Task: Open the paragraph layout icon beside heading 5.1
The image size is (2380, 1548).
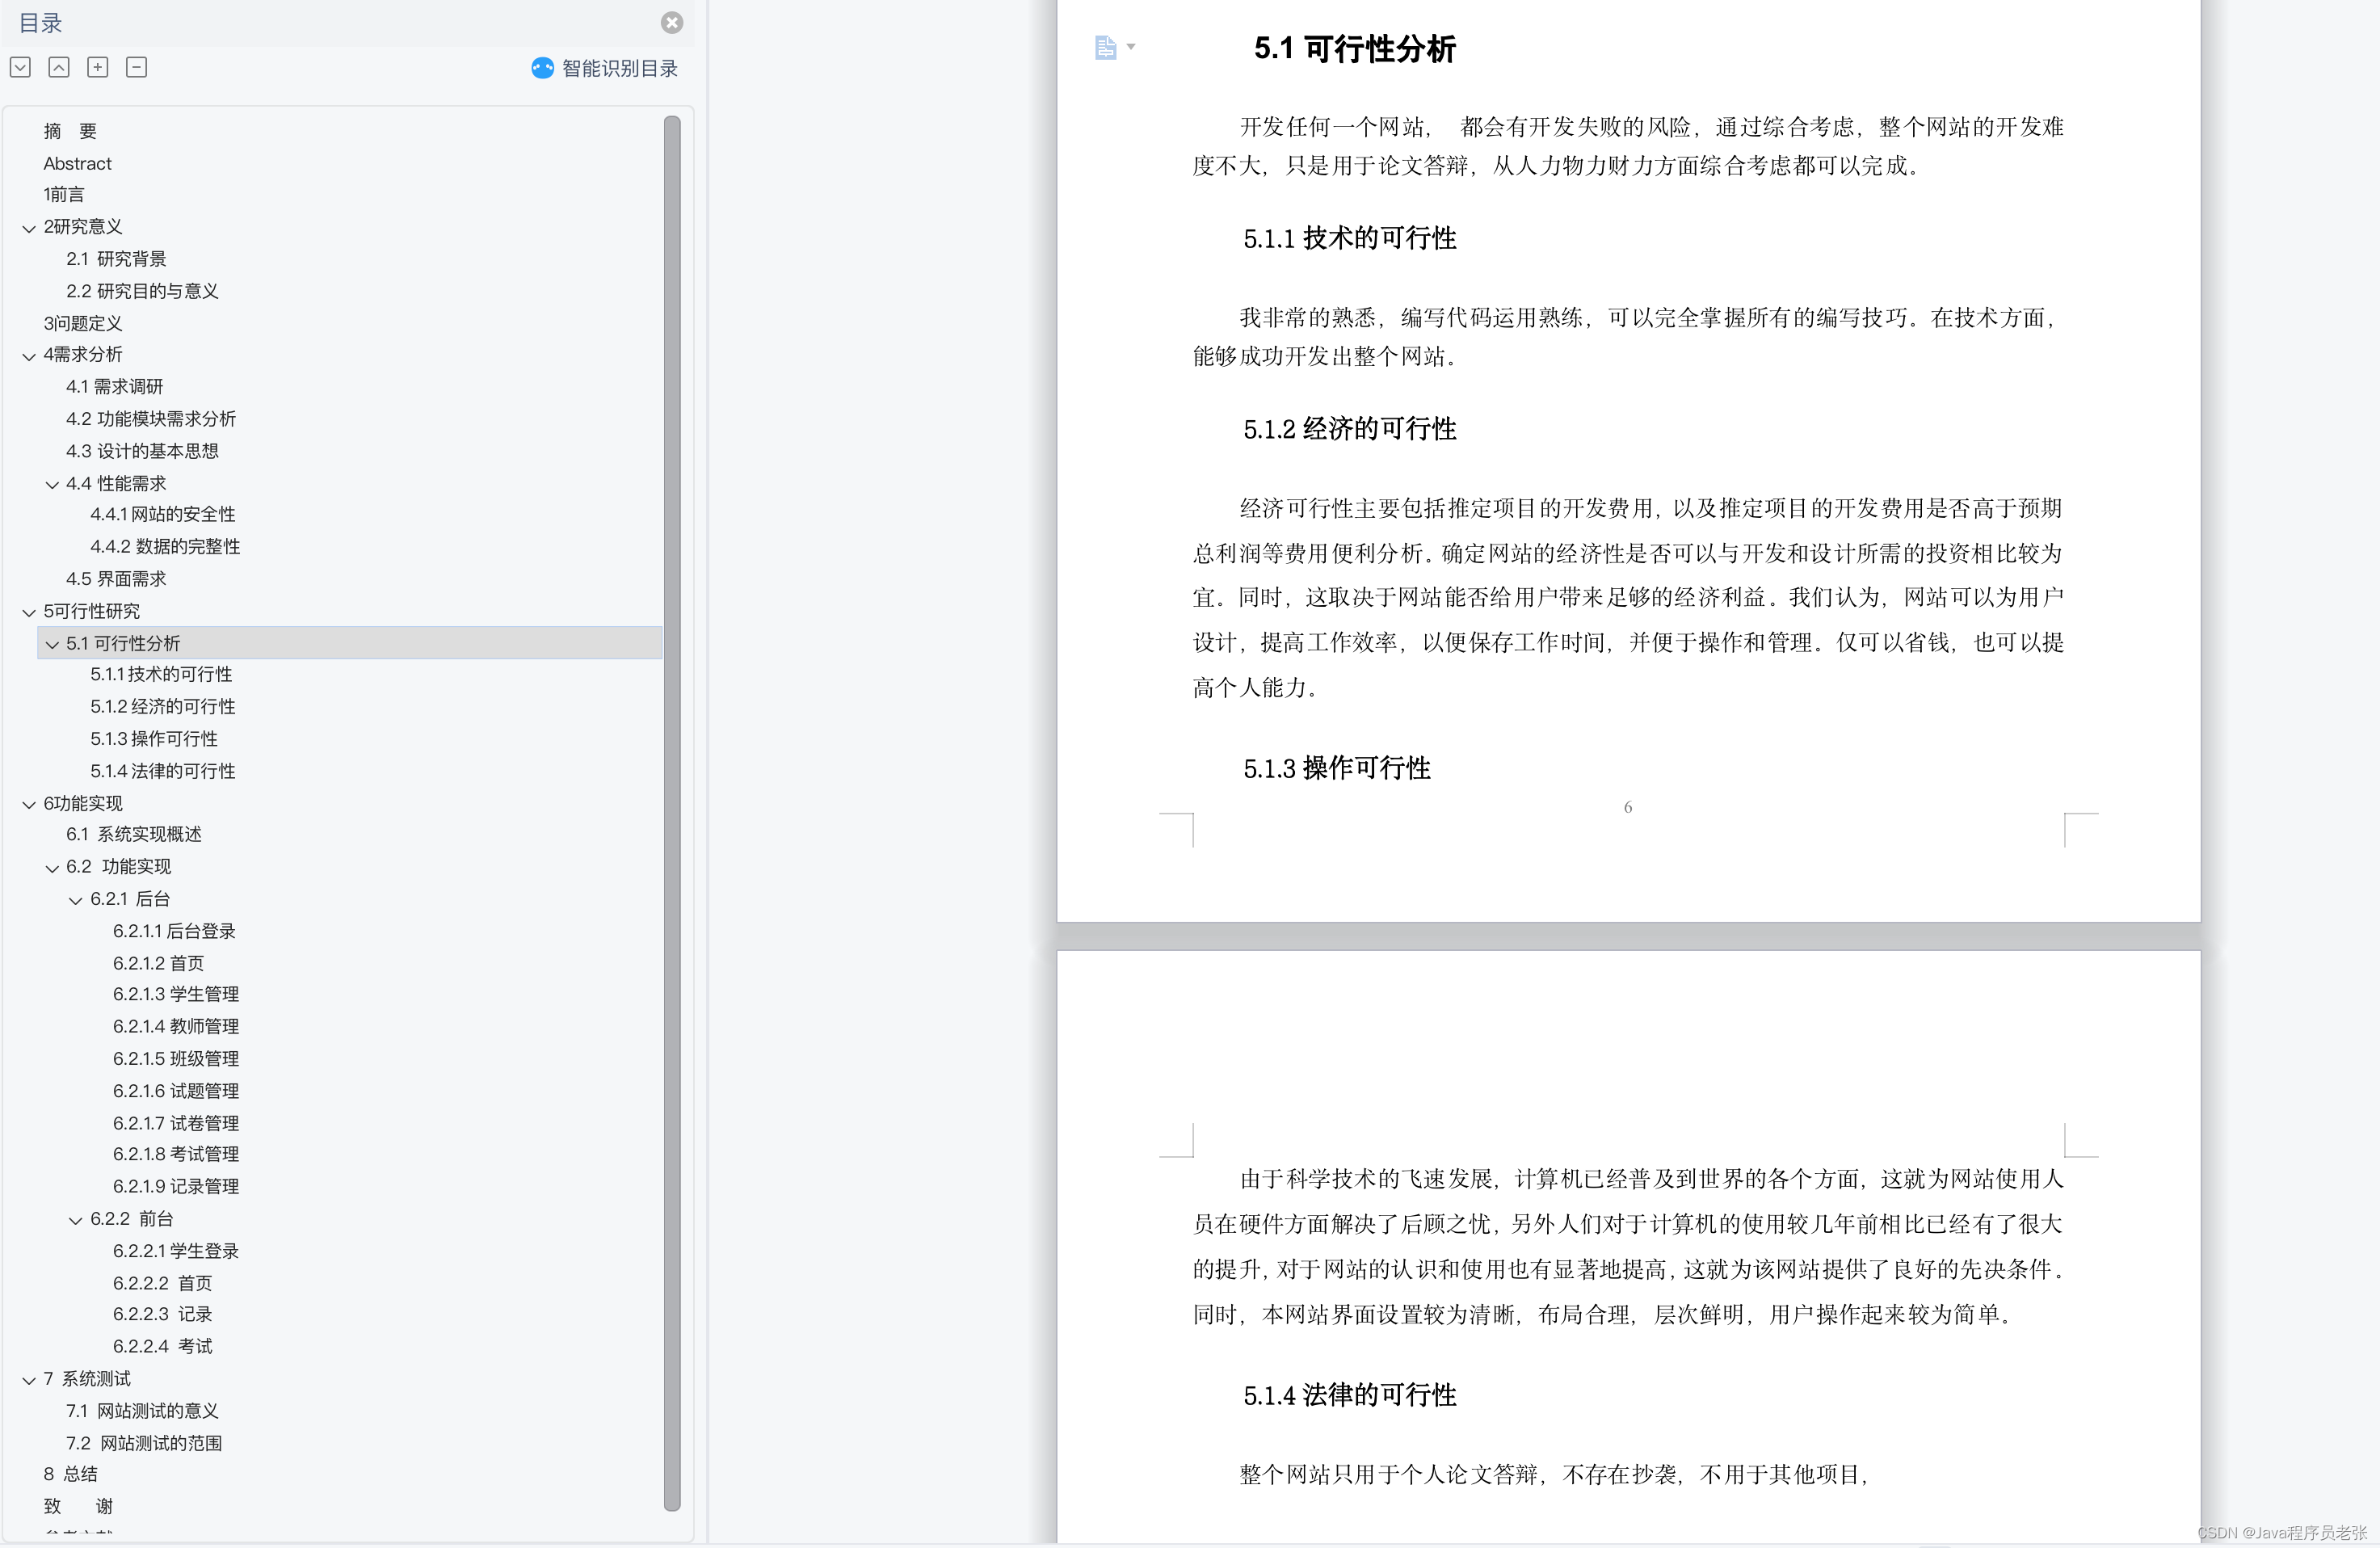Action: pyautogui.click(x=1105, y=47)
